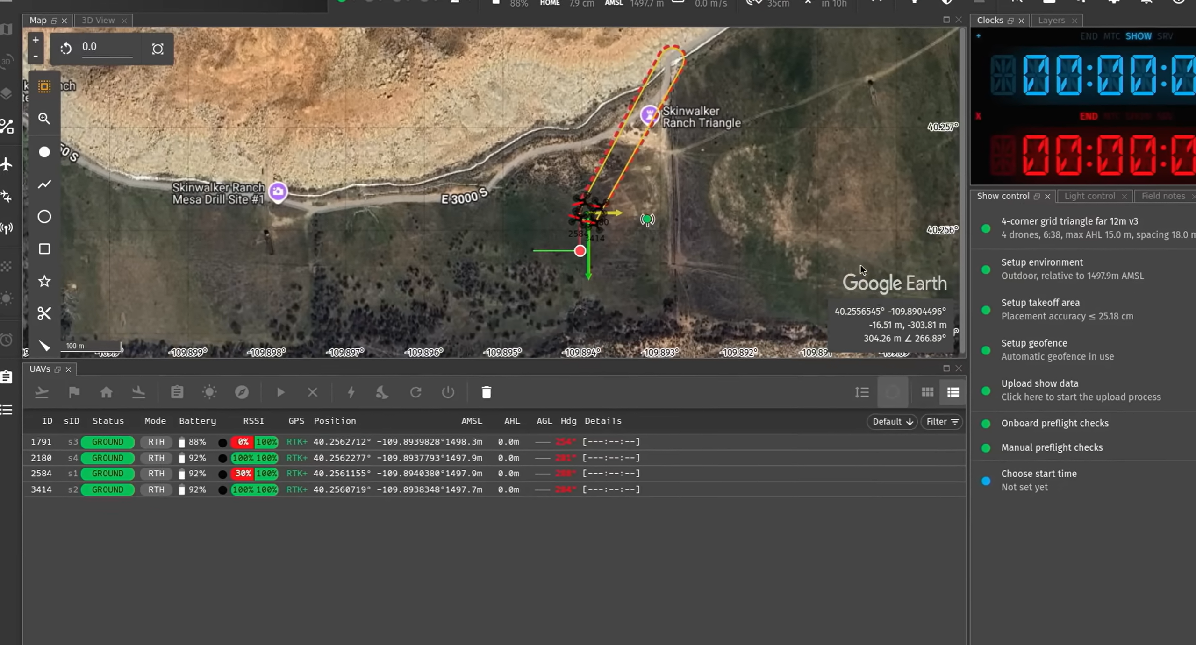
Task: Click Skinwalker Ranch Triangle map marker
Action: [x=649, y=115]
